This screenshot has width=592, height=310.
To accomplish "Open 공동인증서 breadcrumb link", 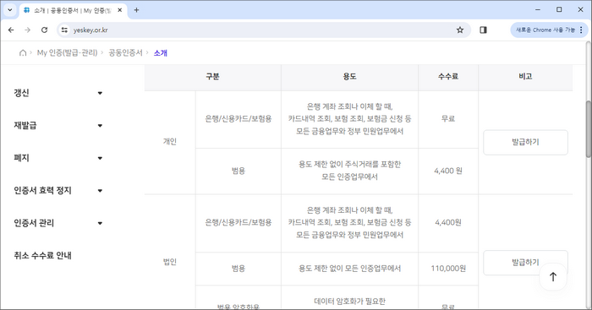I will pos(125,53).
